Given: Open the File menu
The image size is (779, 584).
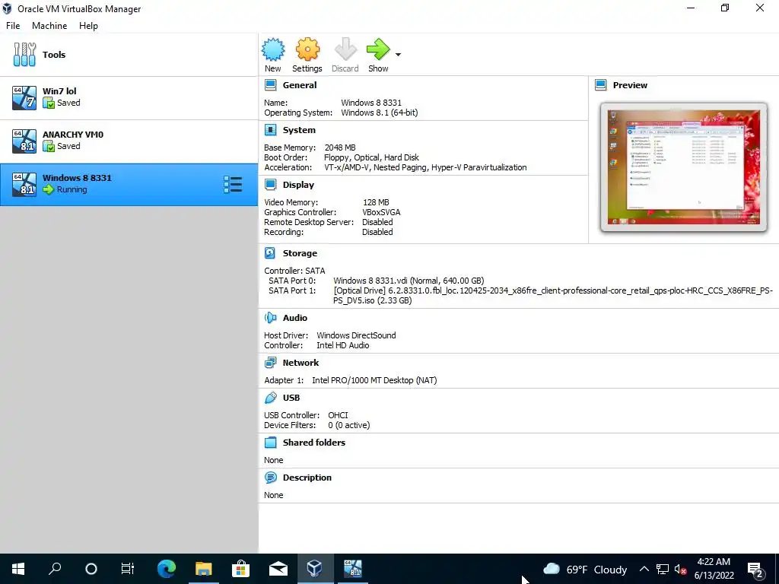Looking at the screenshot, I should [x=13, y=26].
